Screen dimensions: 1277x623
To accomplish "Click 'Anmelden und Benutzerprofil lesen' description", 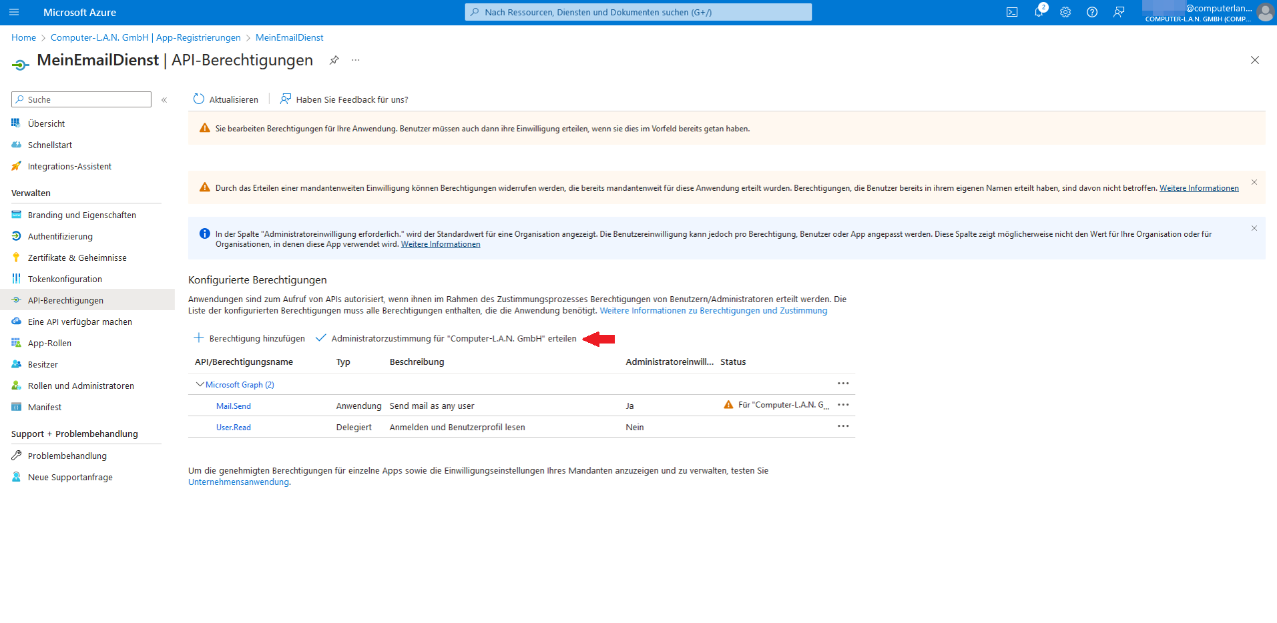I will [x=457, y=428].
